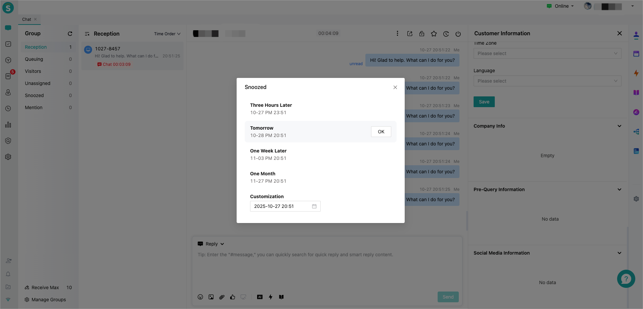643x309 pixels.
Task: Expand the Language select dropdown
Action: [x=547, y=81]
